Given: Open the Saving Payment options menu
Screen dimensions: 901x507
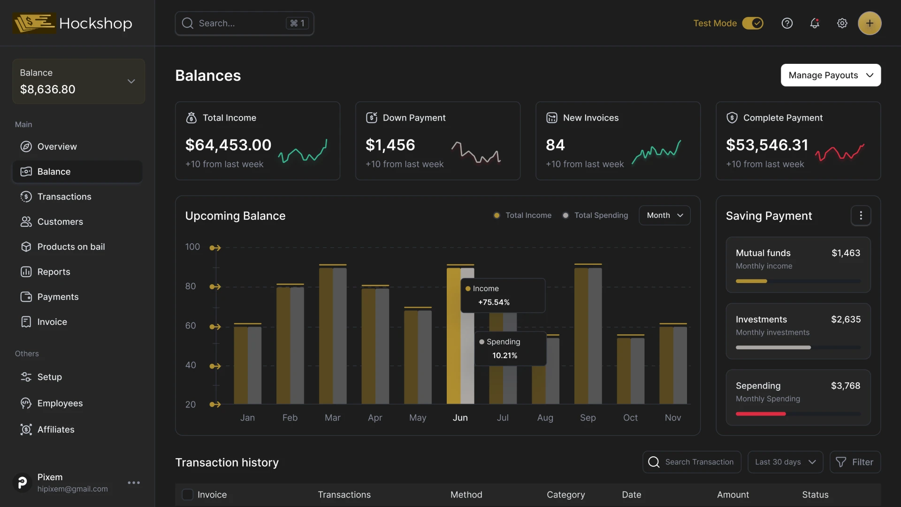Looking at the screenshot, I should [x=861, y=215].
